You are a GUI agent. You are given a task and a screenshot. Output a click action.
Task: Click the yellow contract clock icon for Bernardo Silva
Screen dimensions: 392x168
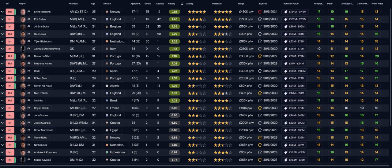click(260, 56)
